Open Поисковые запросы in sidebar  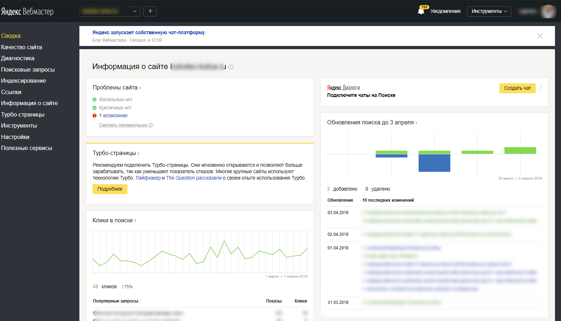coord(28,69)
